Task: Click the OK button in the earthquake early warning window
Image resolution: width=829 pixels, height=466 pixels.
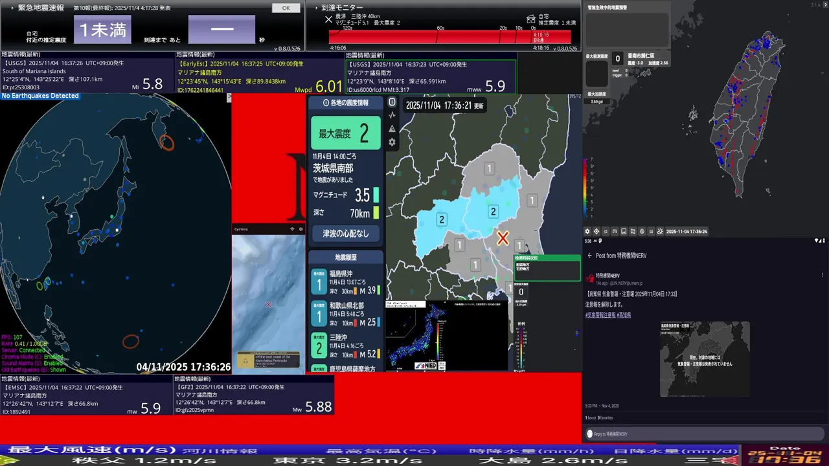Action: [x=286, y=8]
